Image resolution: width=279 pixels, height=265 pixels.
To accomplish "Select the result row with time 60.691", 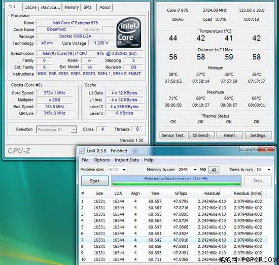I will [173, 234].
